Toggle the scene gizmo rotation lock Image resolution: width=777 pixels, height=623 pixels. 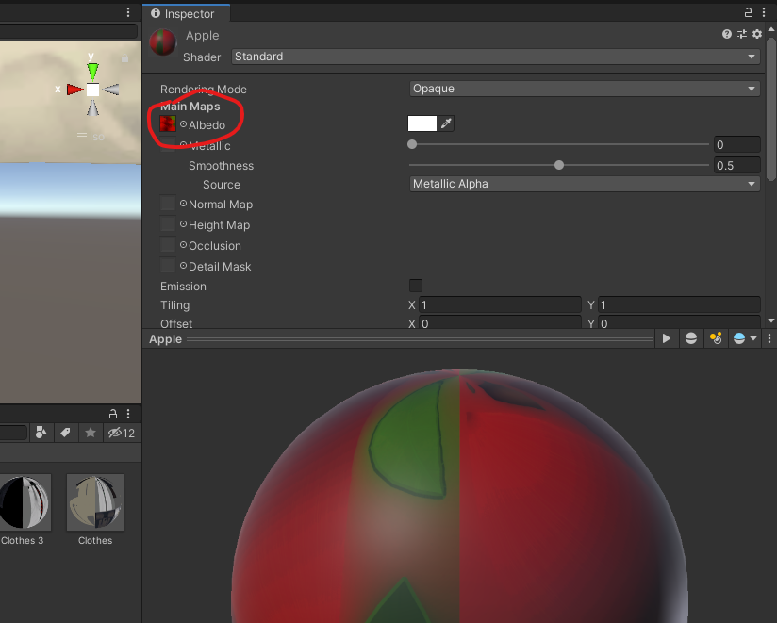[x=124, y=58]
